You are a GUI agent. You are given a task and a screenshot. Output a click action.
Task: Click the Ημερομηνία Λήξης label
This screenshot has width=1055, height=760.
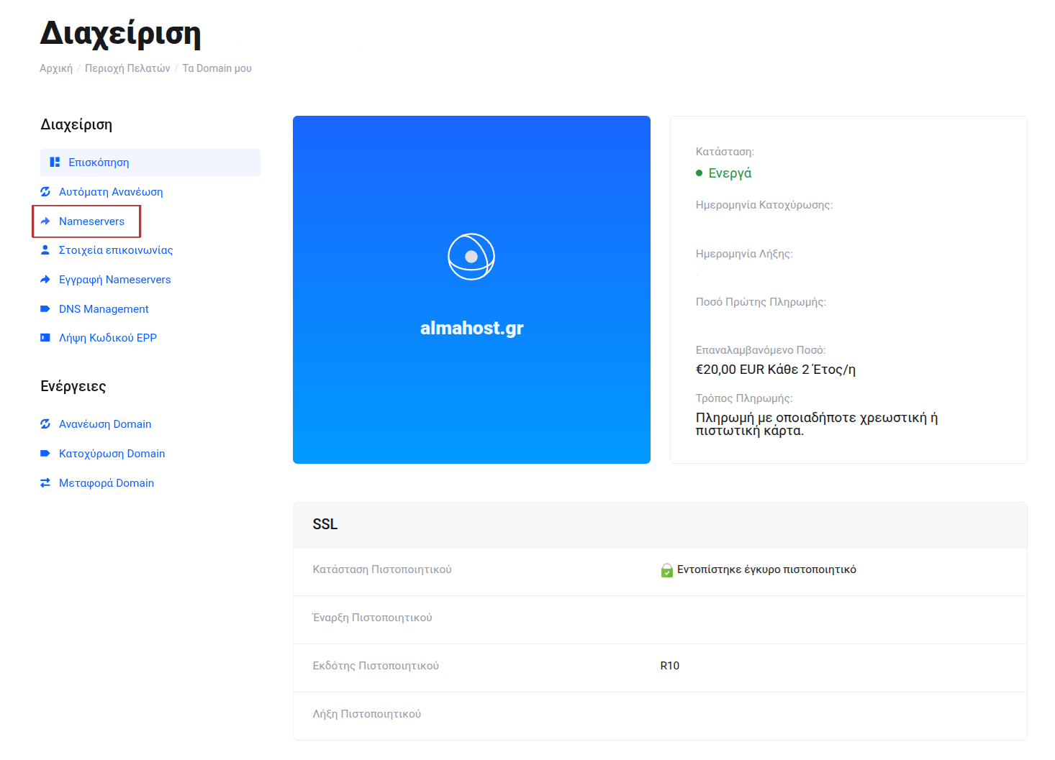click(x=744, y=254)
